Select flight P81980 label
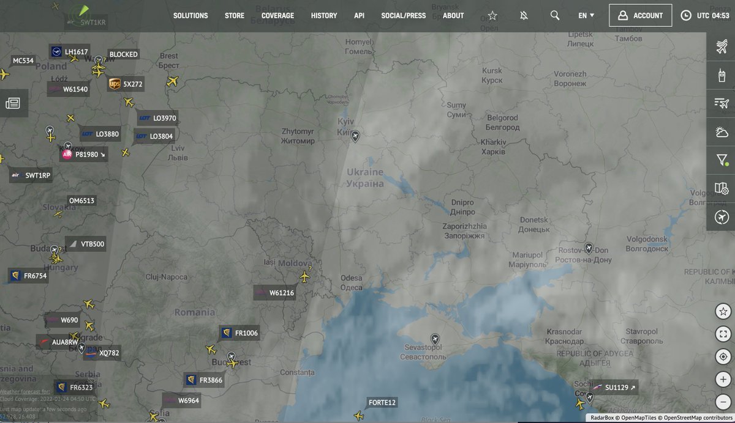The height and width of the screenshot is (423, 735). tap(84, 155)
